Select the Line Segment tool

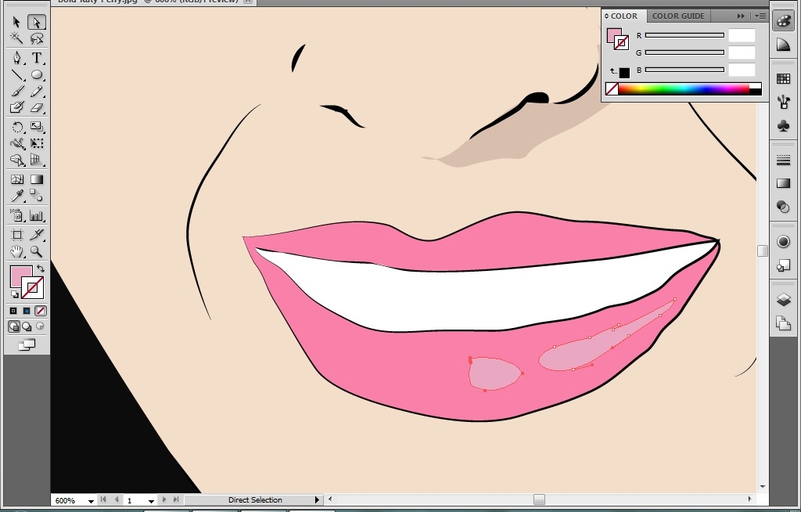16,74
